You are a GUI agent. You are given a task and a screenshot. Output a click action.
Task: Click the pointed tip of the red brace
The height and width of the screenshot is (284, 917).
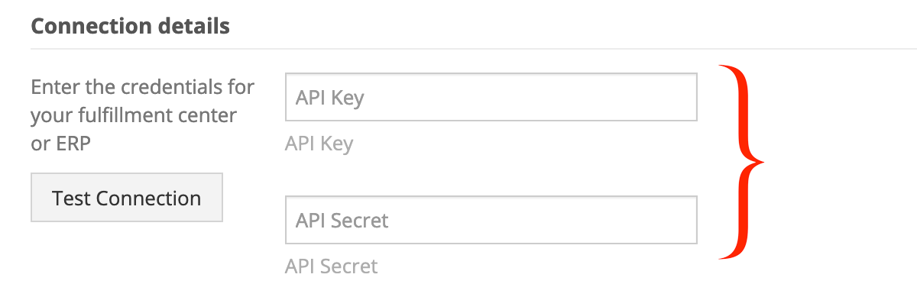(760, 161)
